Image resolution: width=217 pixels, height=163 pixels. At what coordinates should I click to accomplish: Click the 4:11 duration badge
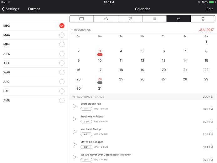click(86, 109)
